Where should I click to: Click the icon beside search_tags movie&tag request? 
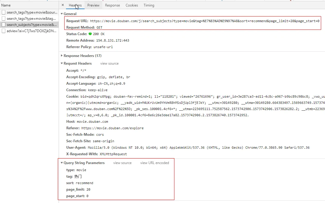4,19
